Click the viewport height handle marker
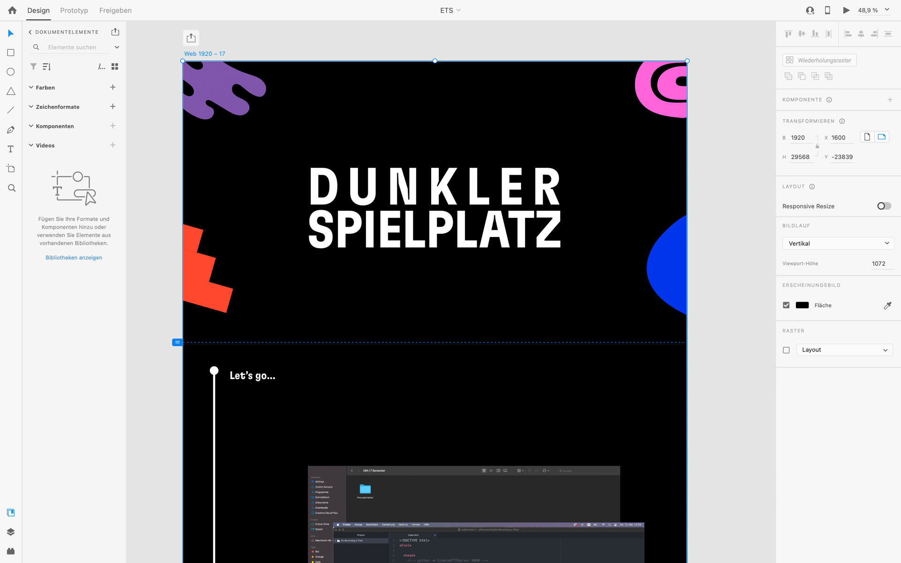 177,342
